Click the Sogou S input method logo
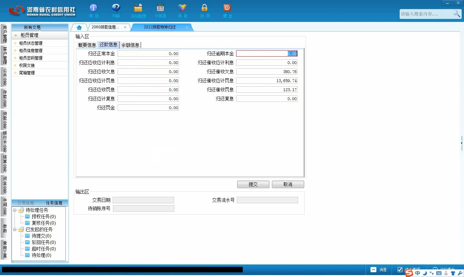This screenshot has height=277, width=464. [x=409, y=273]
